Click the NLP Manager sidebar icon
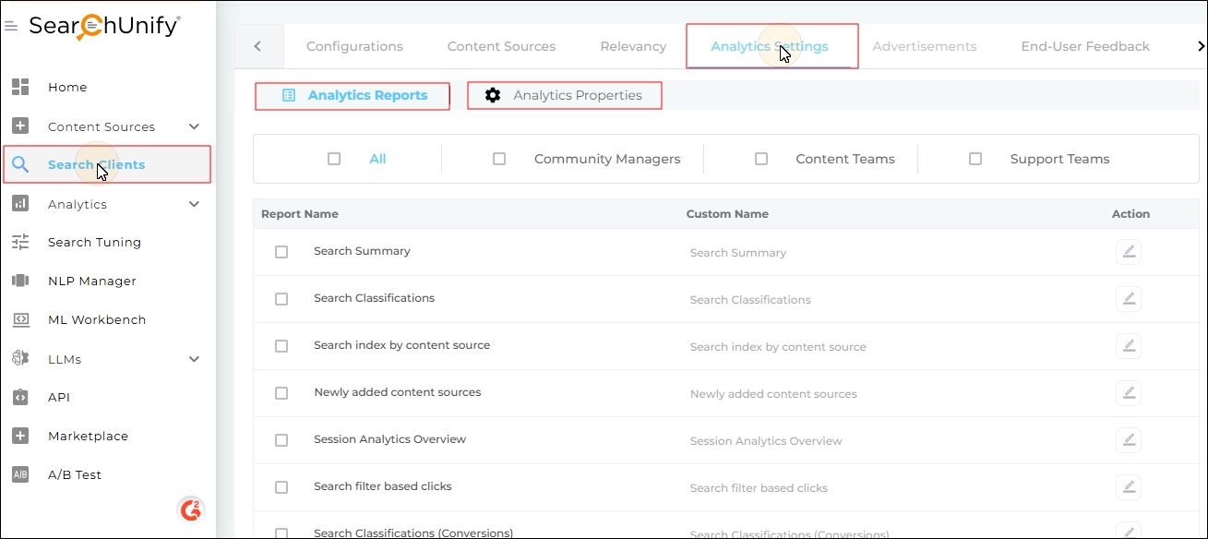This screenshot has width=1208, height=539. pos(20,281)
